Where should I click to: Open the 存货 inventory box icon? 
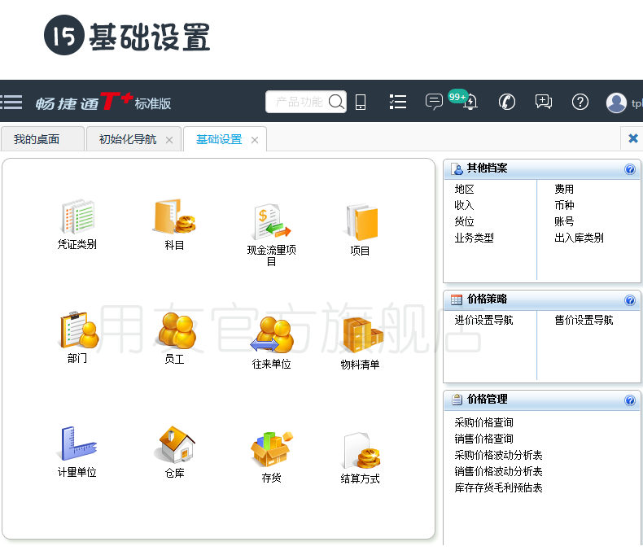(272, 449)
